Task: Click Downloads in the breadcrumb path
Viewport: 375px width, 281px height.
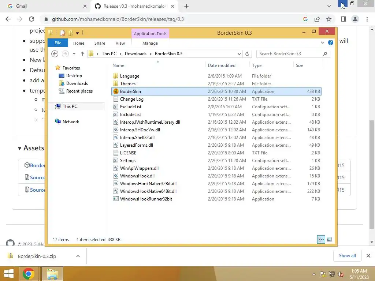Action: coord(135,54)
